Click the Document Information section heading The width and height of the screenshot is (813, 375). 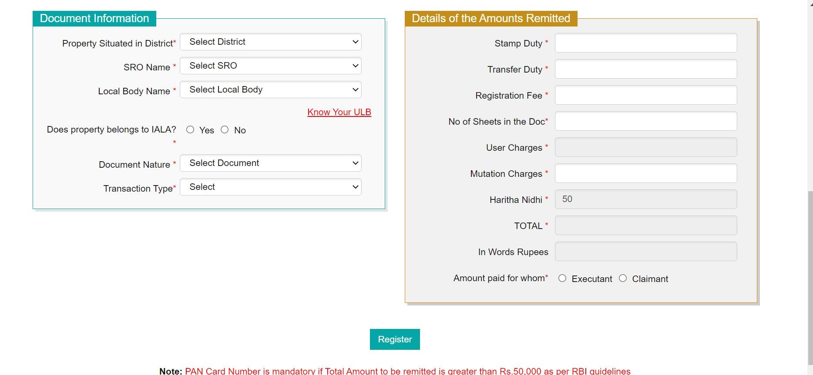pos(94,19)
